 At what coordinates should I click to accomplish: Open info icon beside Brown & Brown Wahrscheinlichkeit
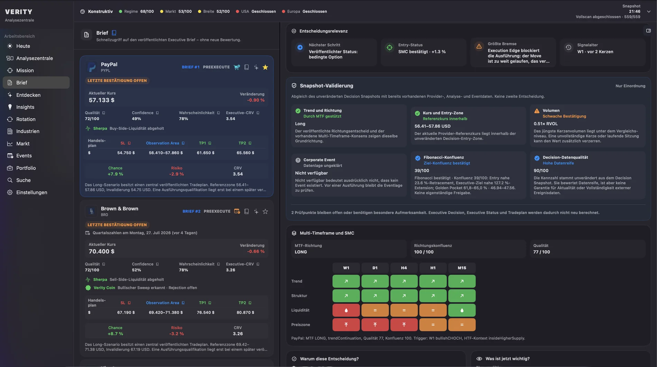[x=219, y=264]
